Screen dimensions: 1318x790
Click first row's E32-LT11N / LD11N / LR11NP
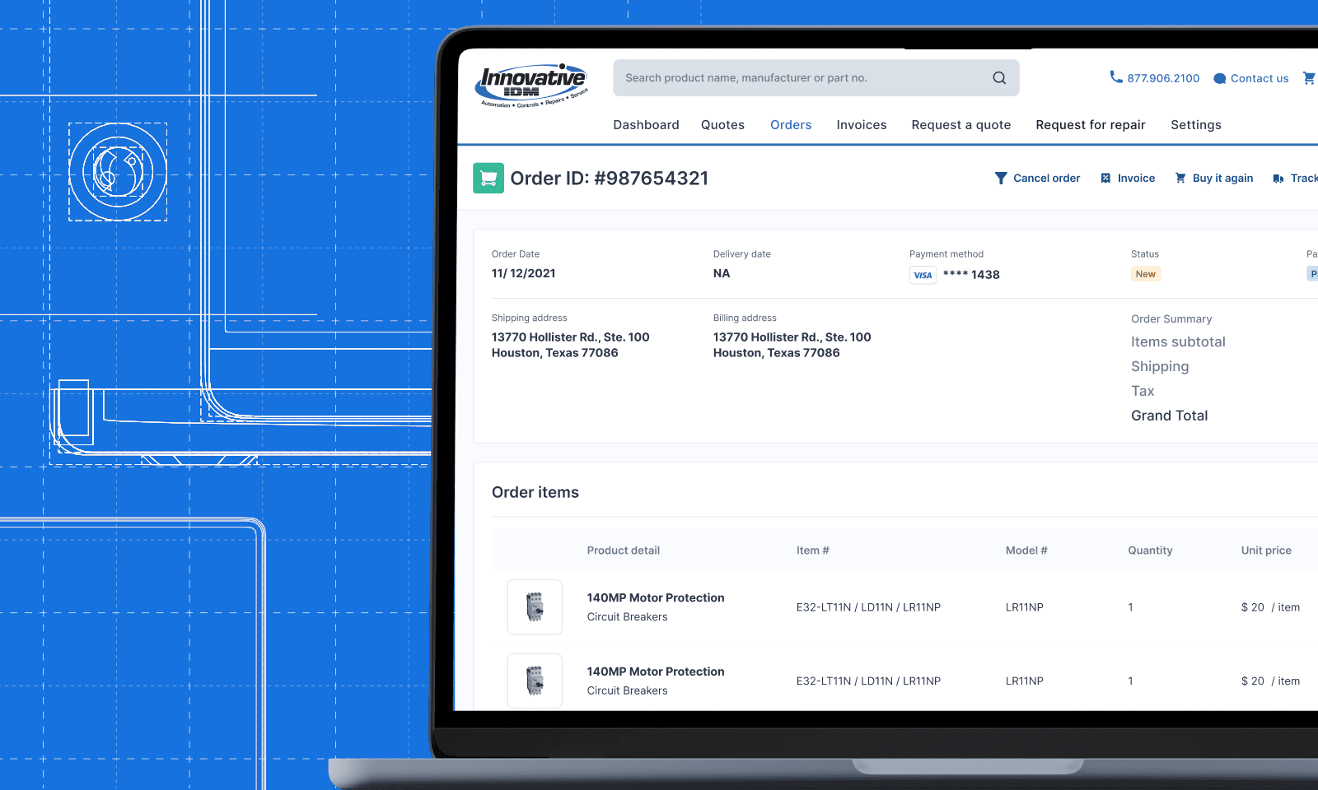click(868, 607)
